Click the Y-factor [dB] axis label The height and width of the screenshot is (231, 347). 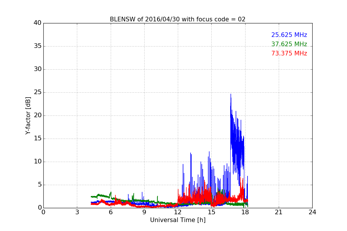click(x=28, y=115)
